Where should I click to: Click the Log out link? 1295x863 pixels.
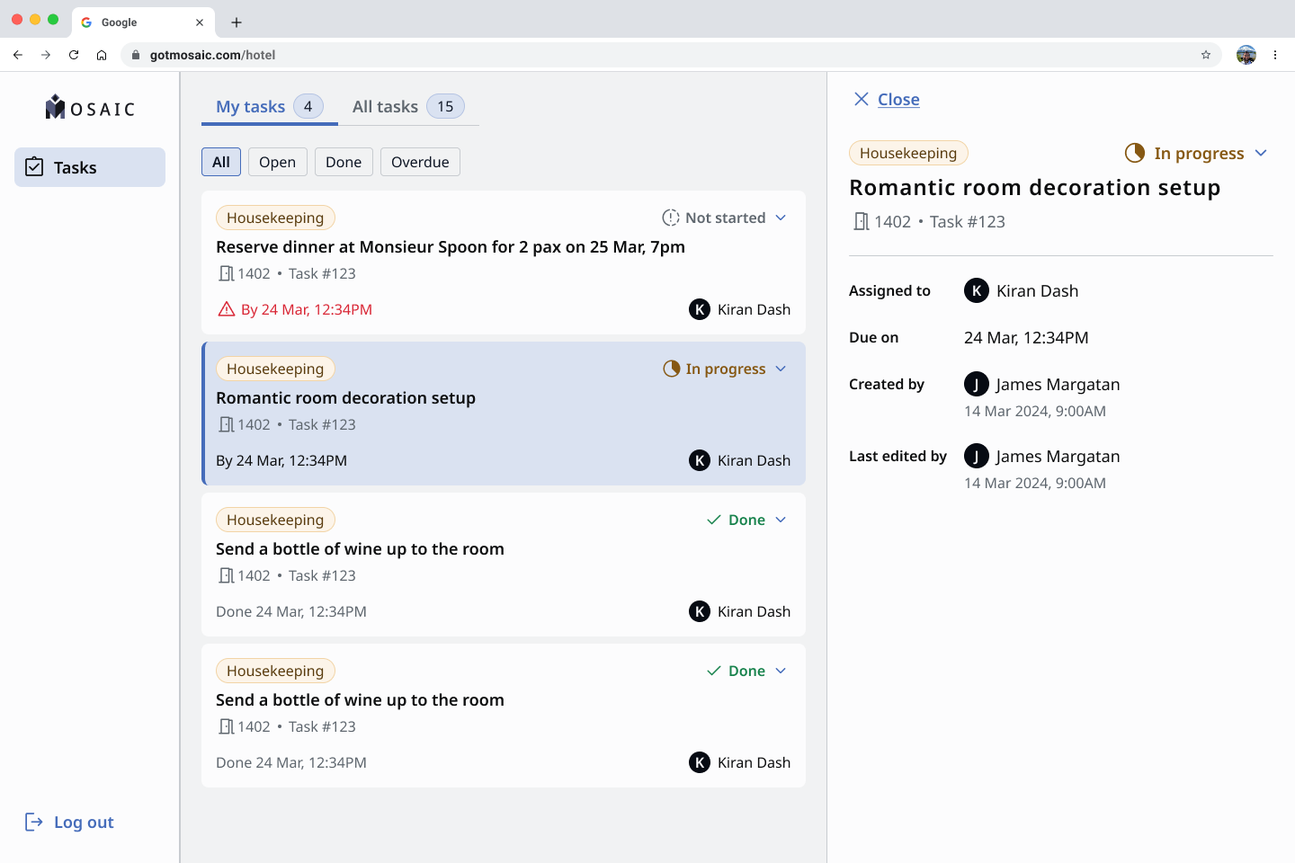coord(84,822)
